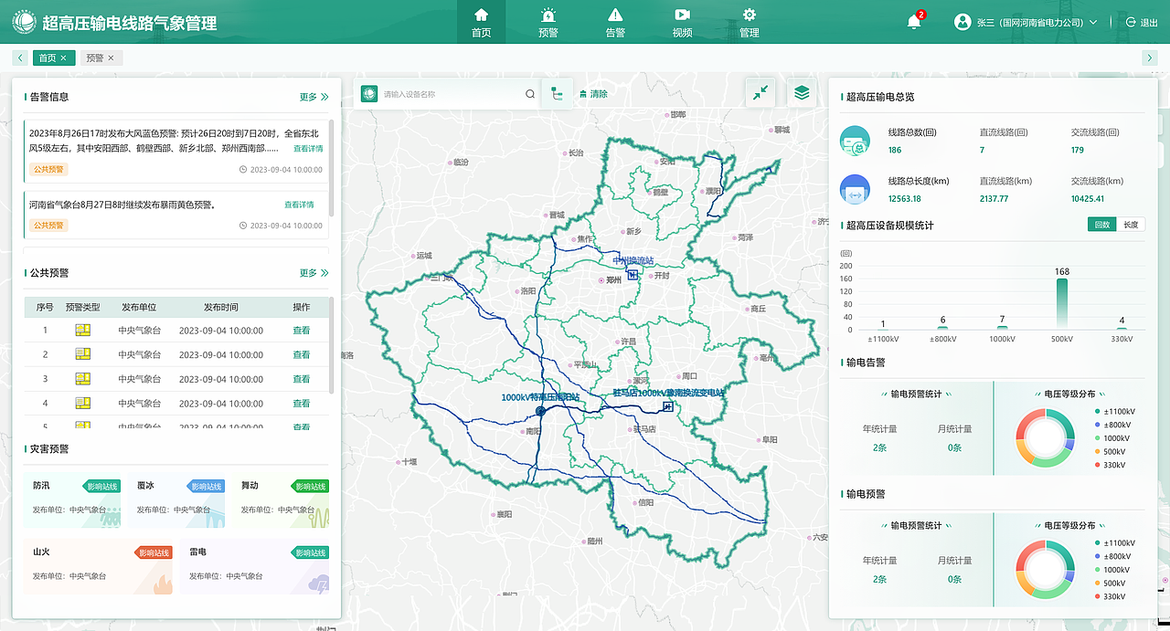Click the 驻马店1000kV豫南换流变电站 marker
This screenshot has height=631, width=1170.
click(668, 406)
